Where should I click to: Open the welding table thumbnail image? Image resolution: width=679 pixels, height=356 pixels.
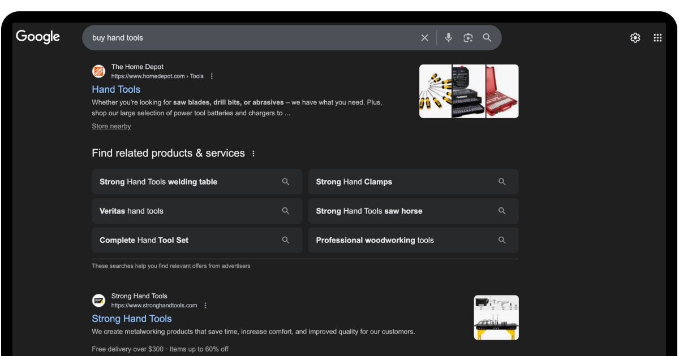[x=496, y=318]
